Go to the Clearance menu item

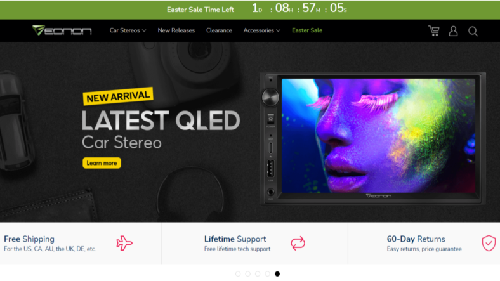pos(219,30)
